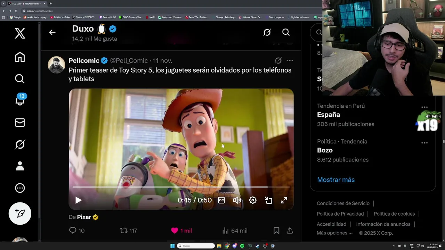Open the Google bookmark
Screen dimensions: 445x250
[x=15, y=17]
